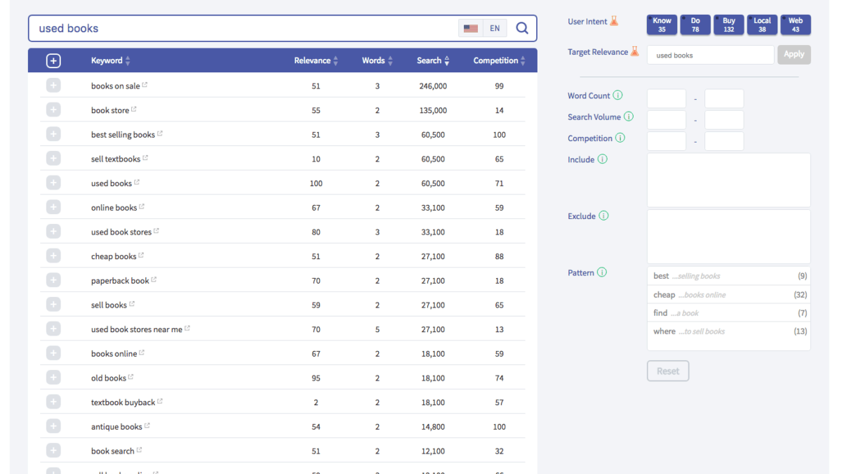842x474 pixels.
Task: Toggle the Buy intent filter
Action: click(x=729, y=25)
